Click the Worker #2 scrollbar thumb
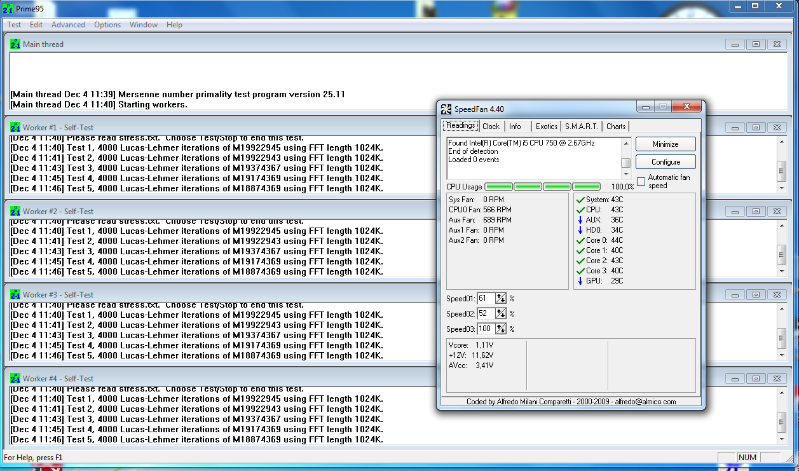The width and height of the screenshot is (799, 471). tap(782, 254)
